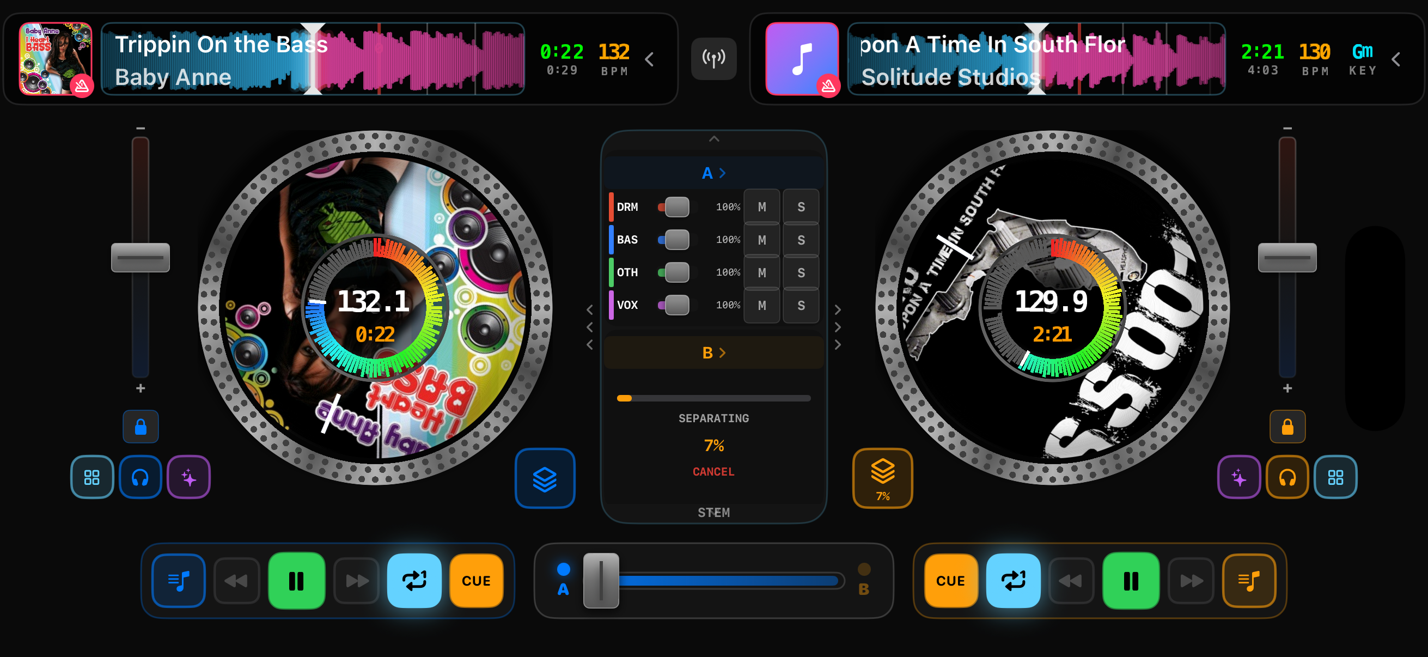
Task: Open the broadcast/automix antenna icon
Action: click(x=713, y=58)
